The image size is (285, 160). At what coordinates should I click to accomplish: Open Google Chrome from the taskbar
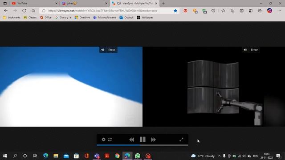[x=117, y=156]
